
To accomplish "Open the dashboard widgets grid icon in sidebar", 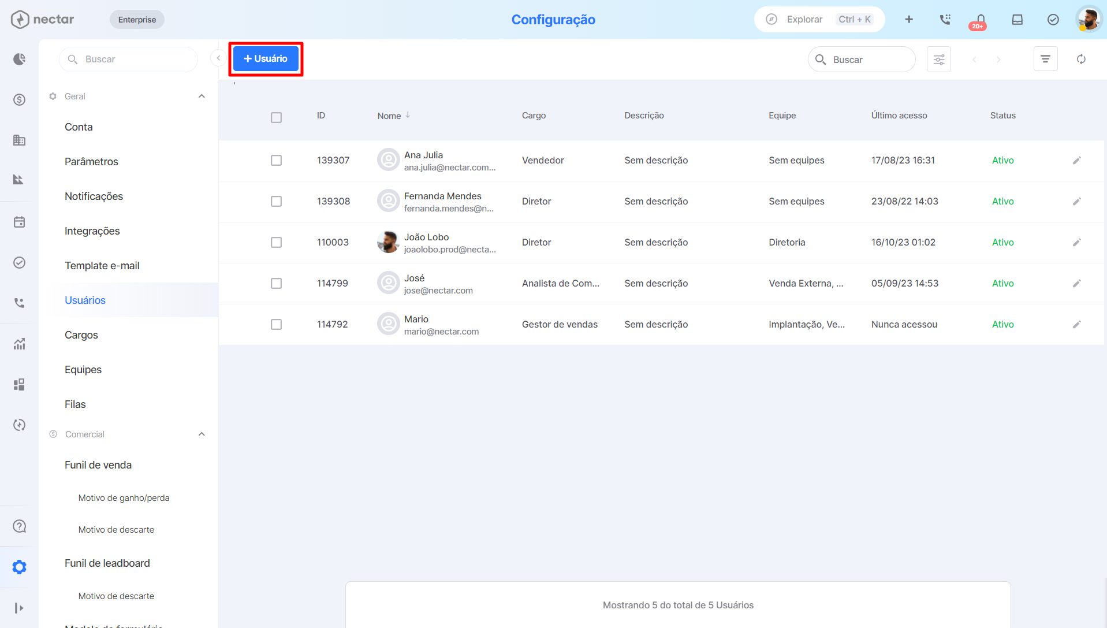I will point(19,384).
